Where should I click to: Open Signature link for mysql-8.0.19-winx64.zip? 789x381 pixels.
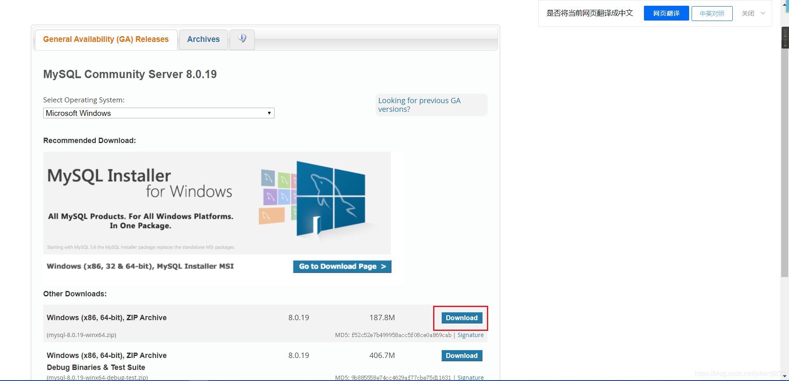click(x=471, y=335)
